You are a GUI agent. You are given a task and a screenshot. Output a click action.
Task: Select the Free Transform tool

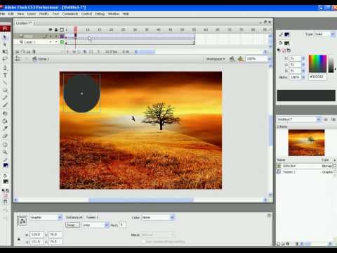coord(5,51)
